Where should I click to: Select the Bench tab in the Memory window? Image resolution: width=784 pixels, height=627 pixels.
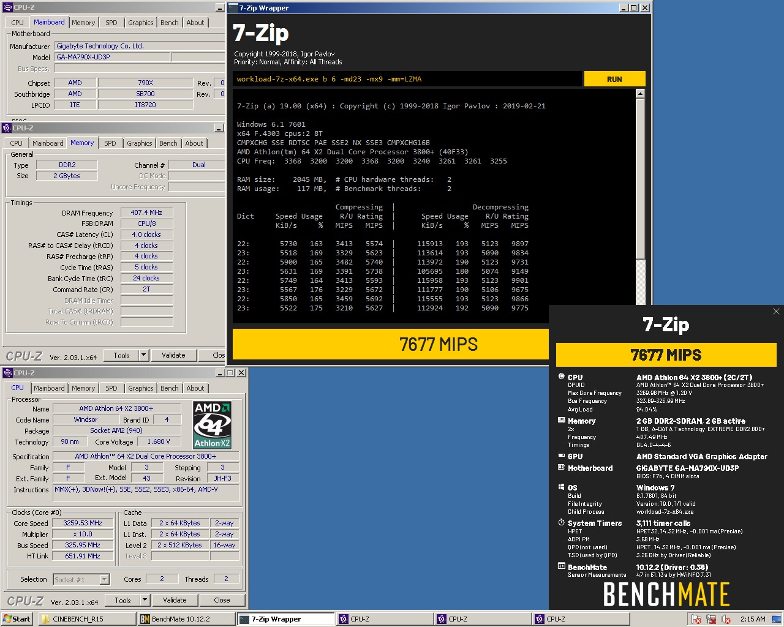tap(168, 143)
